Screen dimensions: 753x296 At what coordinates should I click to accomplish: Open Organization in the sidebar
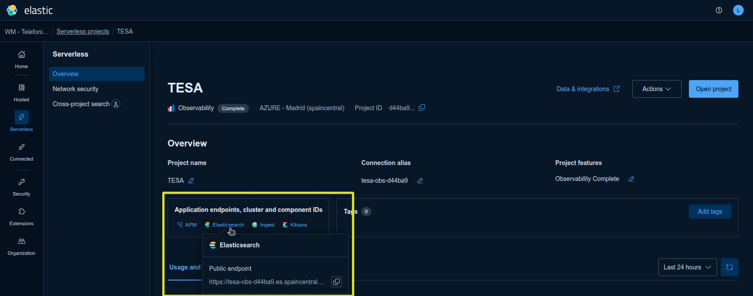click(x=21, y=246)
